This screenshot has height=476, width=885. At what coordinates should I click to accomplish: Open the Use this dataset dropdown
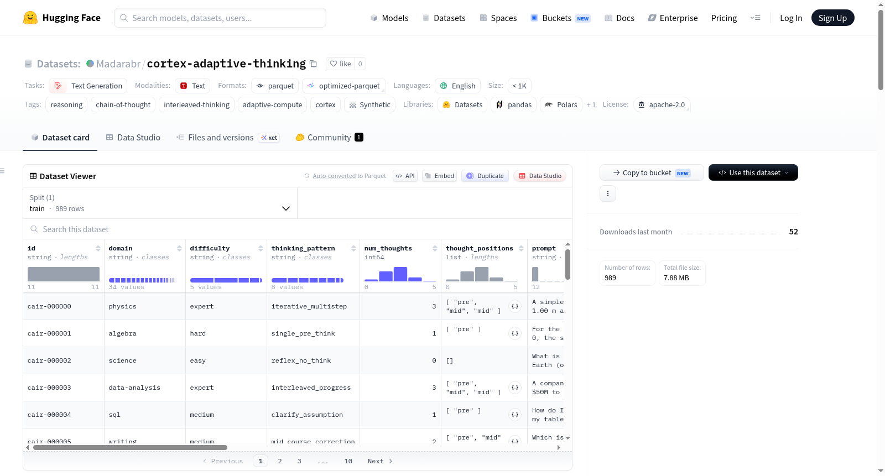(x=753, y=172)
